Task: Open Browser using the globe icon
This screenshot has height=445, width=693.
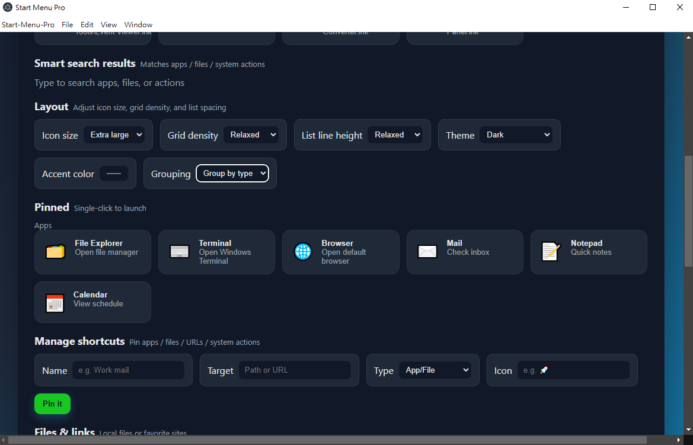Action: click(x=303, y=252)
